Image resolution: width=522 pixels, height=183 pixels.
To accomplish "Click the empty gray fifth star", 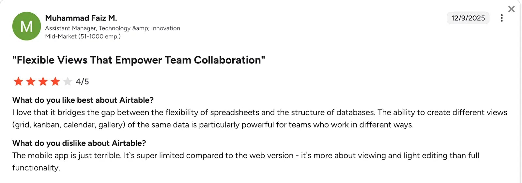I will click(68, 81).
